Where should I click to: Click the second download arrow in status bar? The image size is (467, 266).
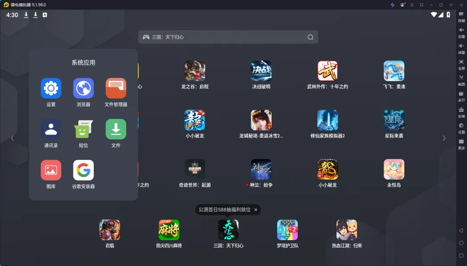35,15
